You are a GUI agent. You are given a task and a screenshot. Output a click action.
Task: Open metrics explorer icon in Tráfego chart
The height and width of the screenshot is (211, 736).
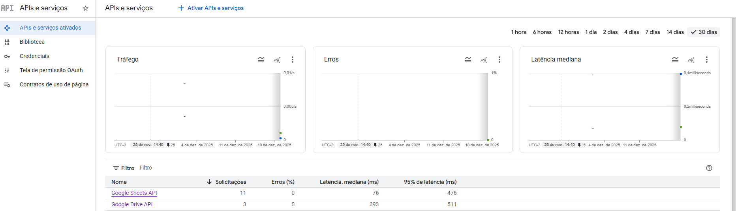click(277, 60)
